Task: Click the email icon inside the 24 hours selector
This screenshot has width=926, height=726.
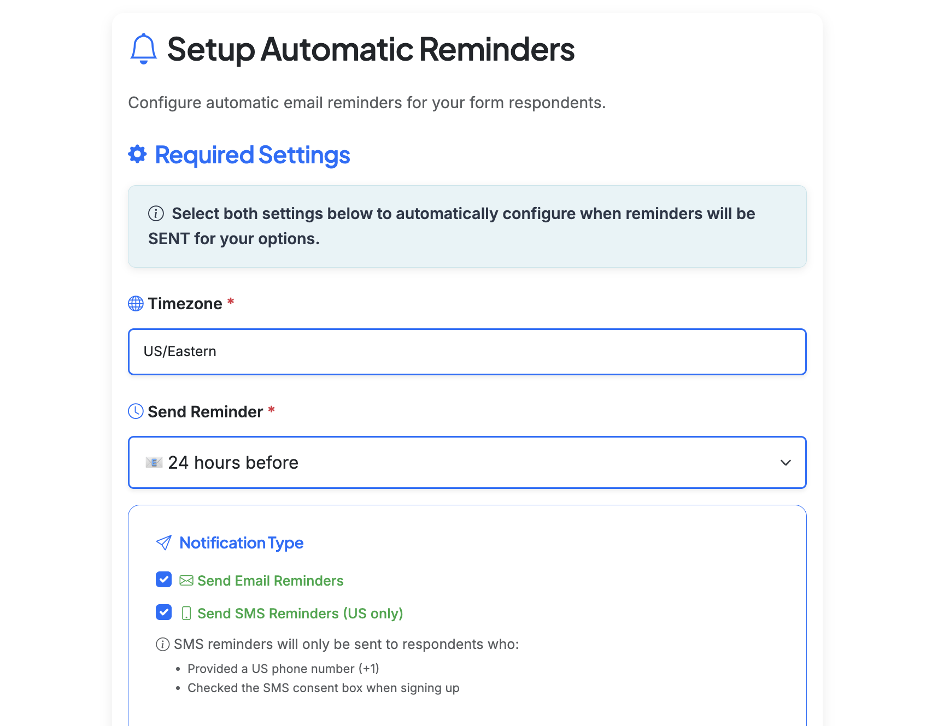Action: (154, 462)
